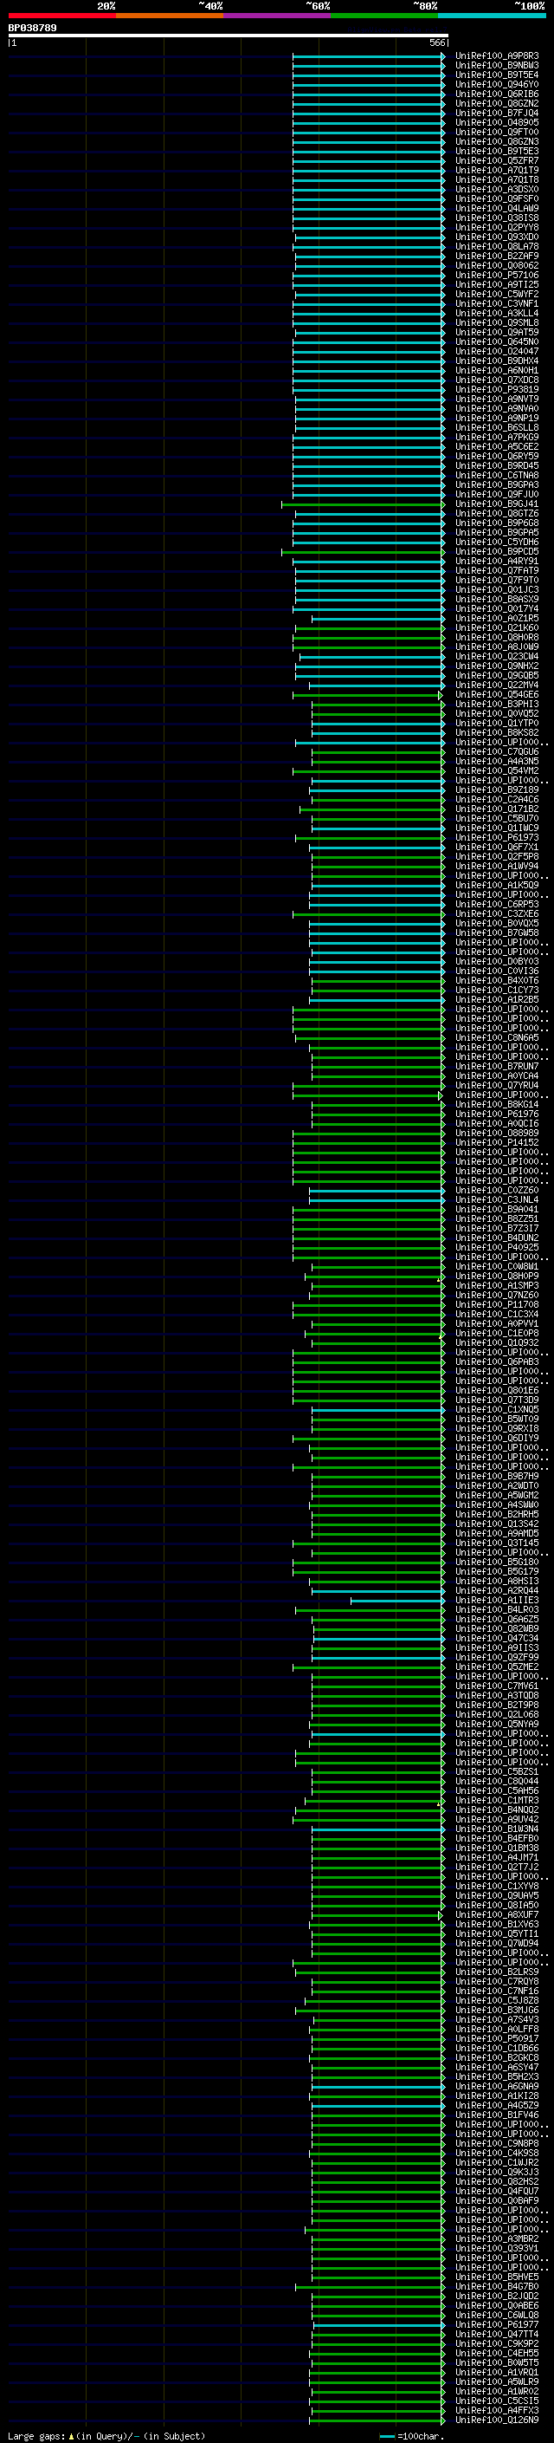The width and height of the screenshot is (554, 2443).
Task: Click hit label UniRef100_Q5ZFR7
Action: pos(496,161)
